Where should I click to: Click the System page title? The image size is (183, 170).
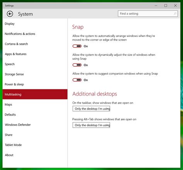[x=25, y=14]
